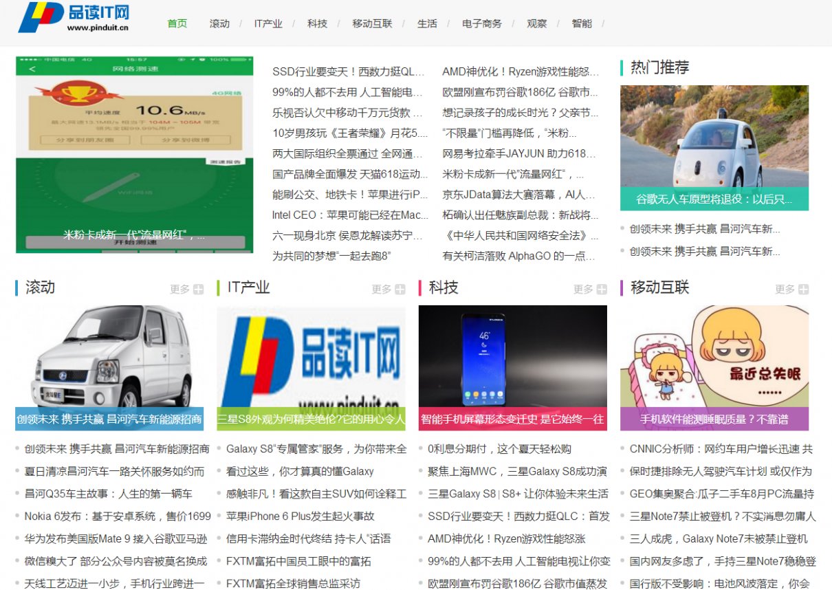Open headline '京东JData算法大赛落幕，AI人...'
The width and height of the screenshot is (832, 590).
[x=519, y=195]
